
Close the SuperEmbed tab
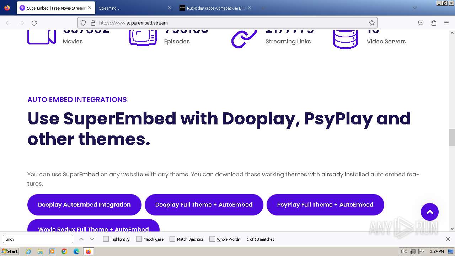pyautogui.click(x=90, y=8)
